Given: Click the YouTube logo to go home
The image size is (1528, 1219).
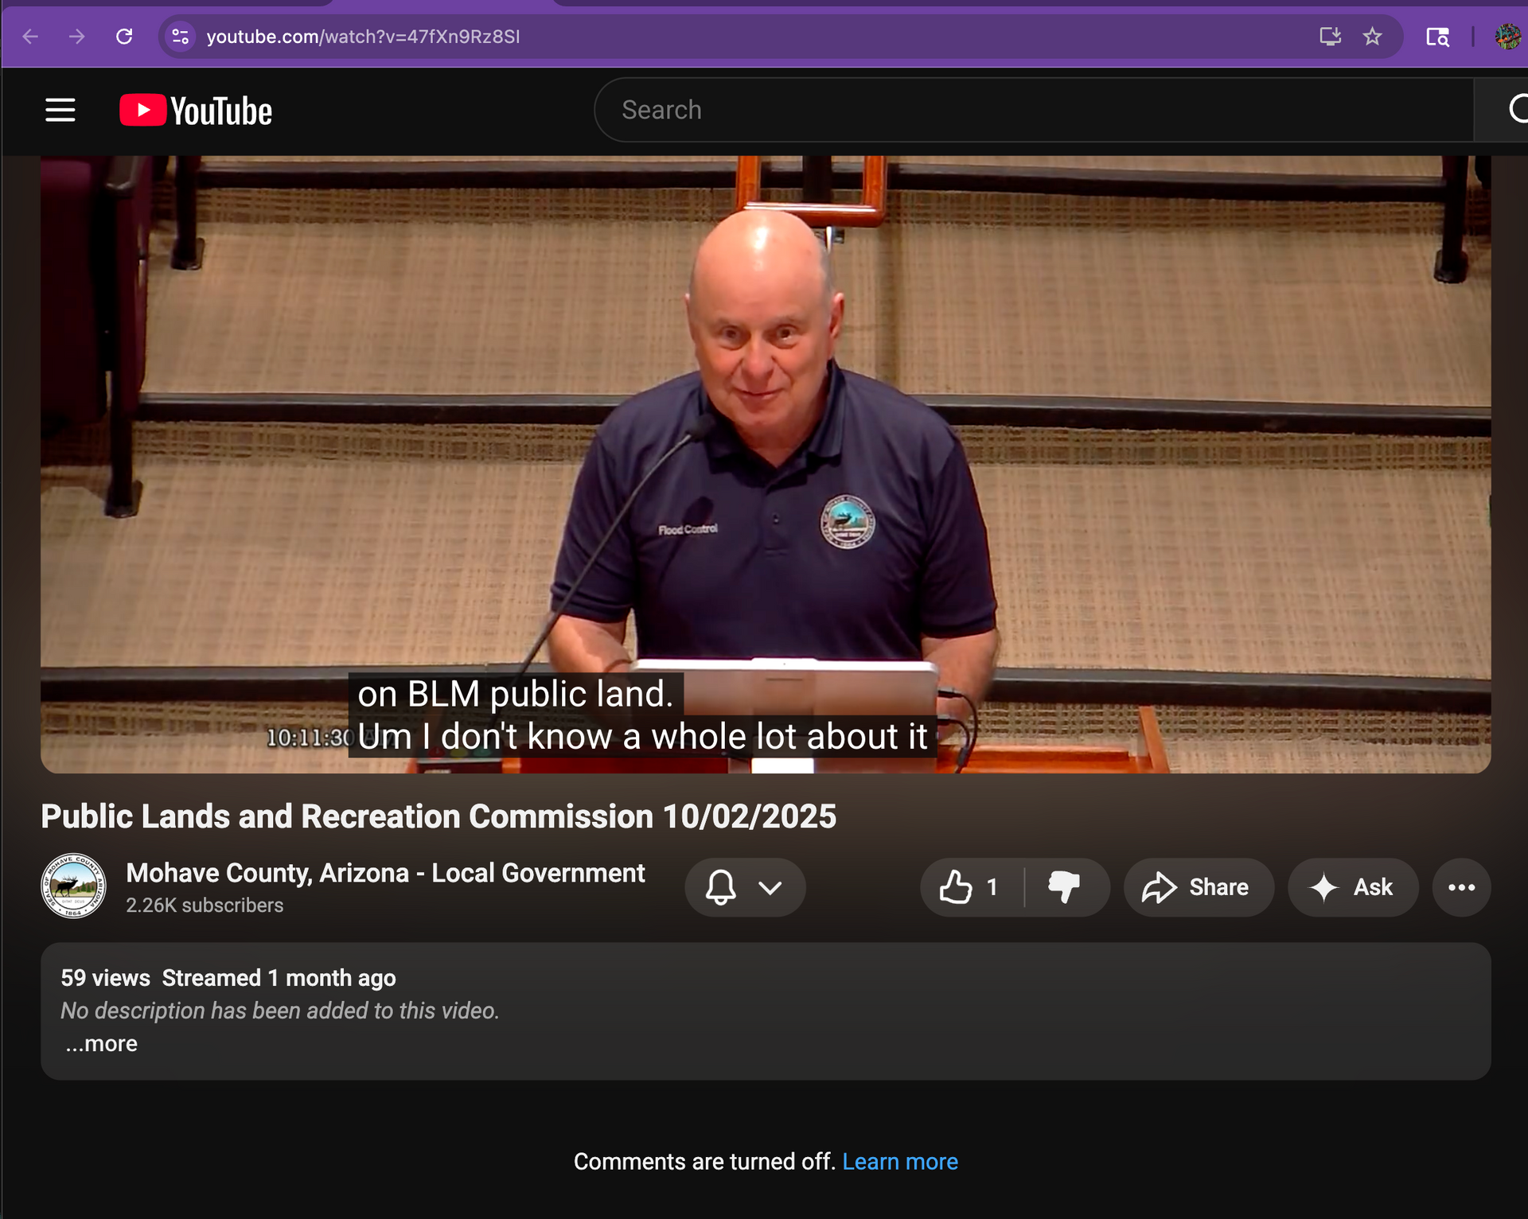Looking at the screenshot, I should pyautogui.click(x=196, y=111).
